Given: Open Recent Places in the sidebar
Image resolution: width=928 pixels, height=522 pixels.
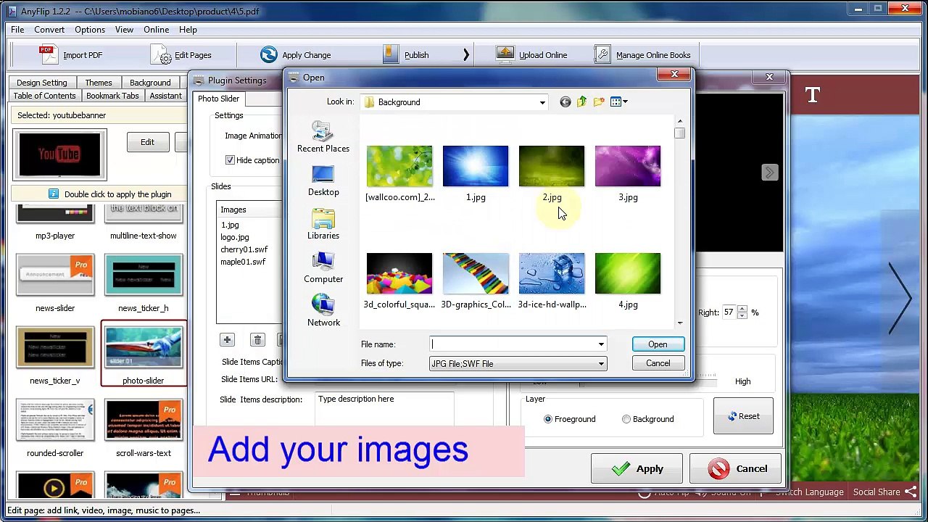Looking at the screenshot, I should coord(323,137).
